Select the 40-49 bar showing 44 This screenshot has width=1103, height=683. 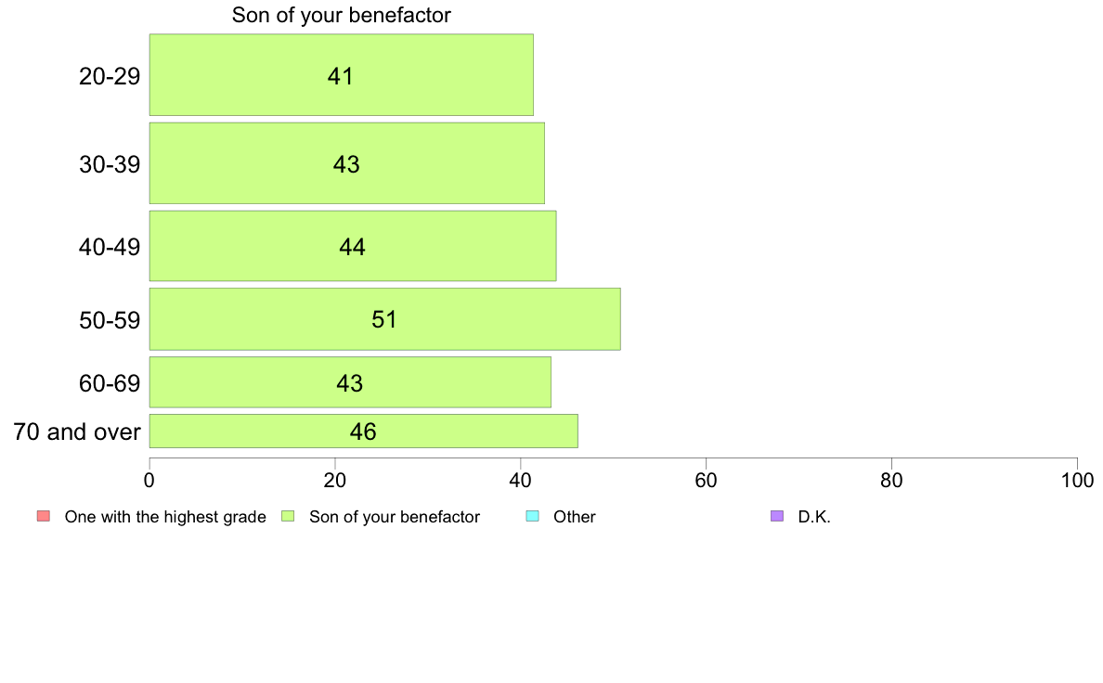point(353,246)
